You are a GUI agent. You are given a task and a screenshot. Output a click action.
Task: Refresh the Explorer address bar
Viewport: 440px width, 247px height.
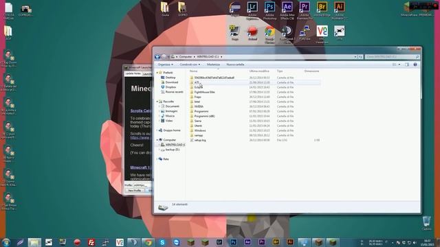pos(360,57)
